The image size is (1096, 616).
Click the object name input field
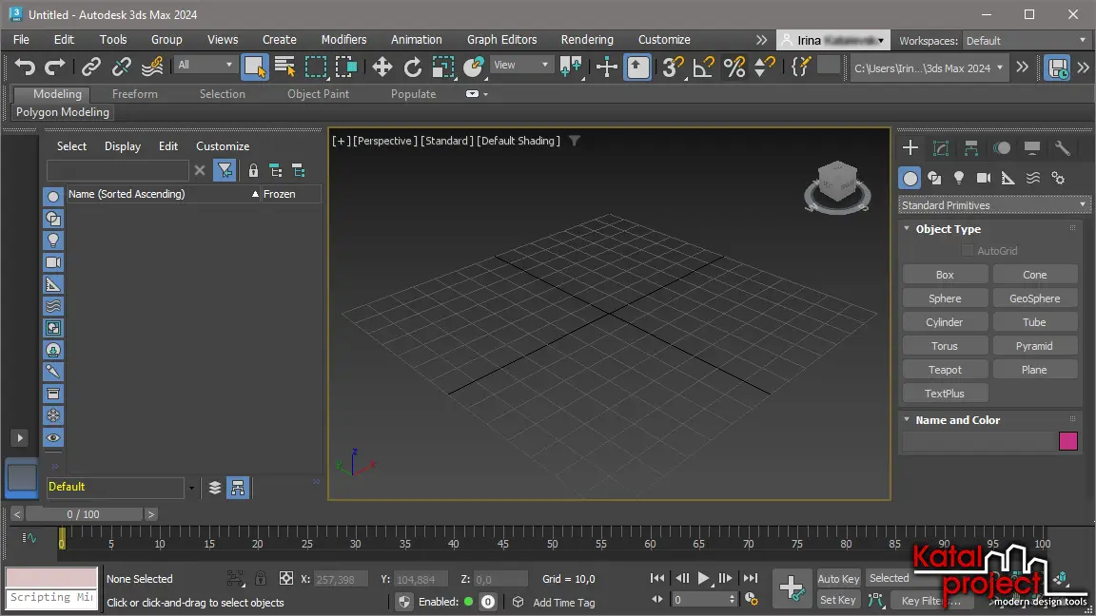pyautogui.click(x=979, y=441)
